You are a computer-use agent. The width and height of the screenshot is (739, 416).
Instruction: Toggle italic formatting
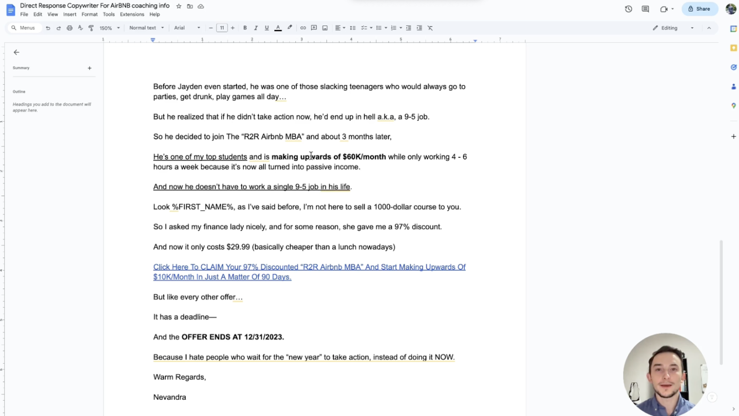[x=255, y=27]
